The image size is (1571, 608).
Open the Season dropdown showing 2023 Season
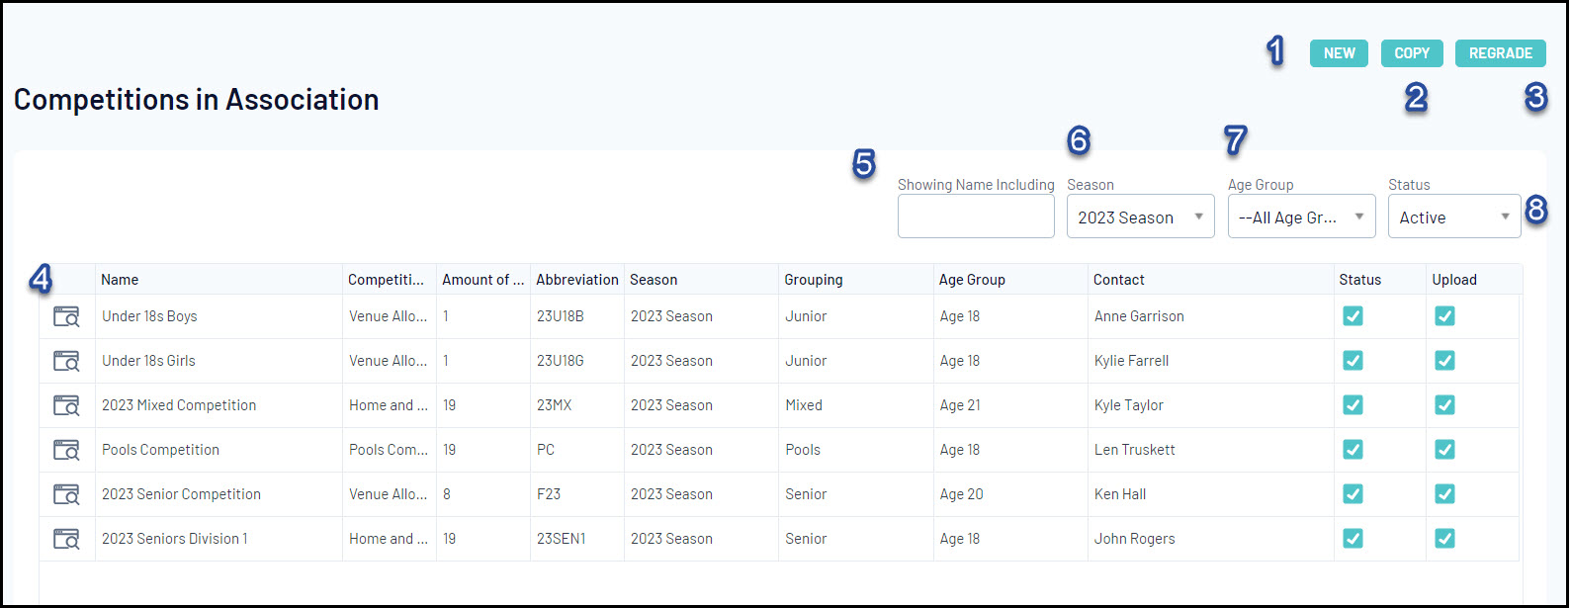[x=1140, y=217]
